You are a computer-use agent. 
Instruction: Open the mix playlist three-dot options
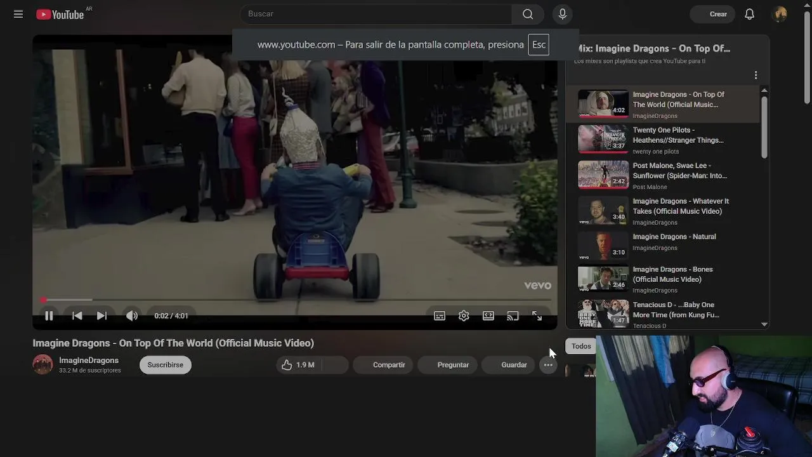756,75
